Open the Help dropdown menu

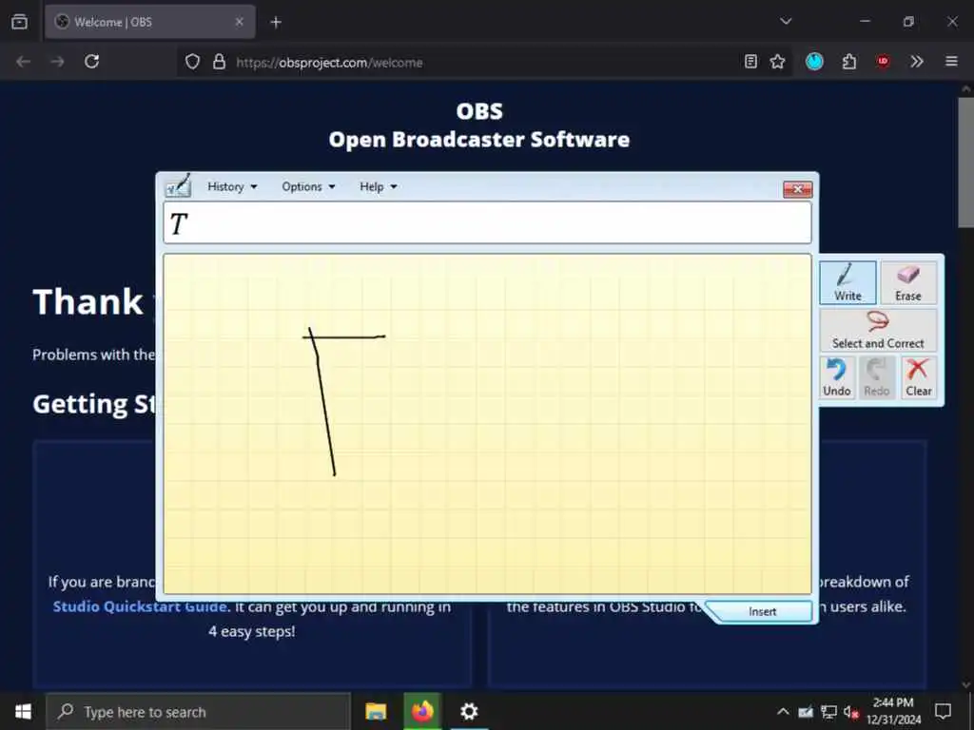pos(378,187)
